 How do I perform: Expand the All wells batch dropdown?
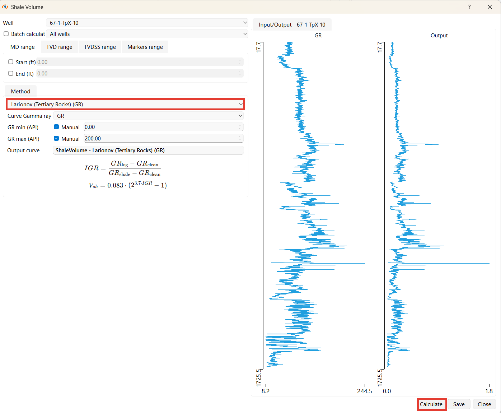point(147,34)
